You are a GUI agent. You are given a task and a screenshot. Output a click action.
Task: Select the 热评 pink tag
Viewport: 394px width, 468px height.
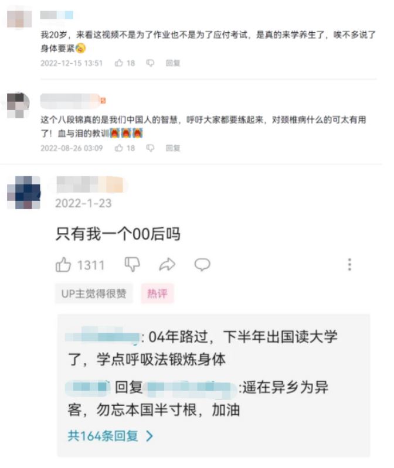click(157, 293)
